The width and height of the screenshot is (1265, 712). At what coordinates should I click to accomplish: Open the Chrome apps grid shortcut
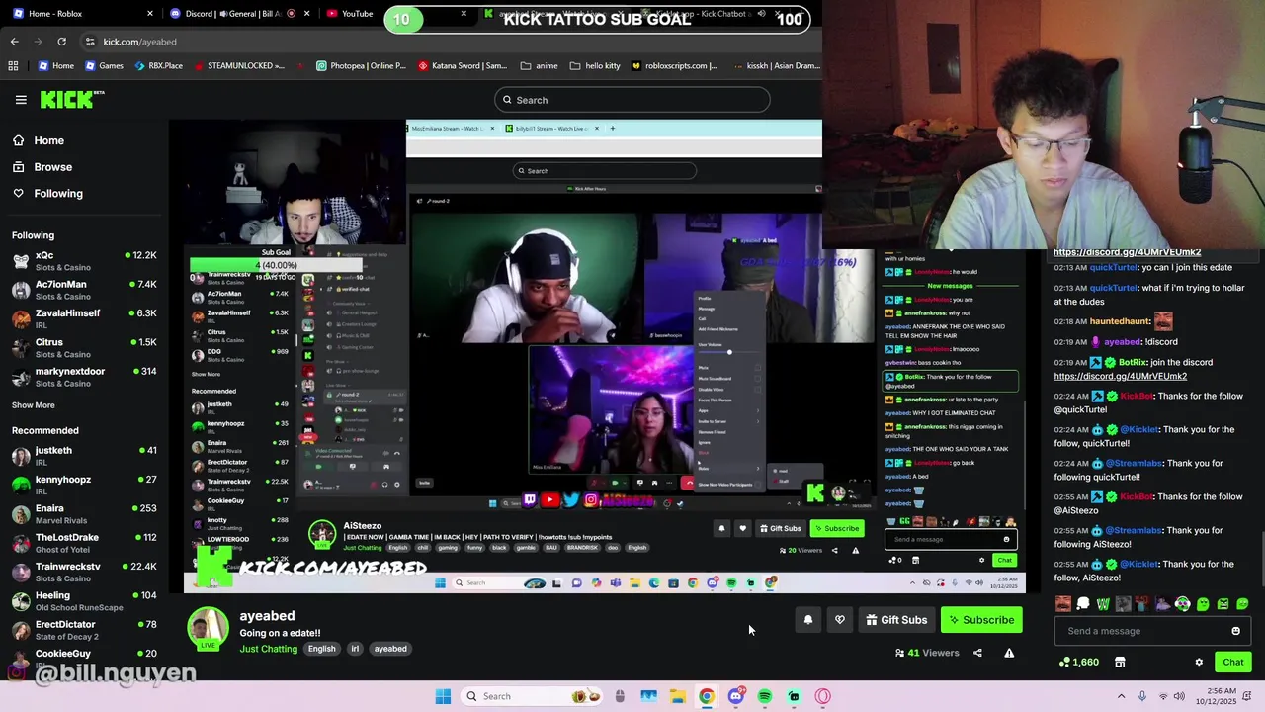(13, 66)
